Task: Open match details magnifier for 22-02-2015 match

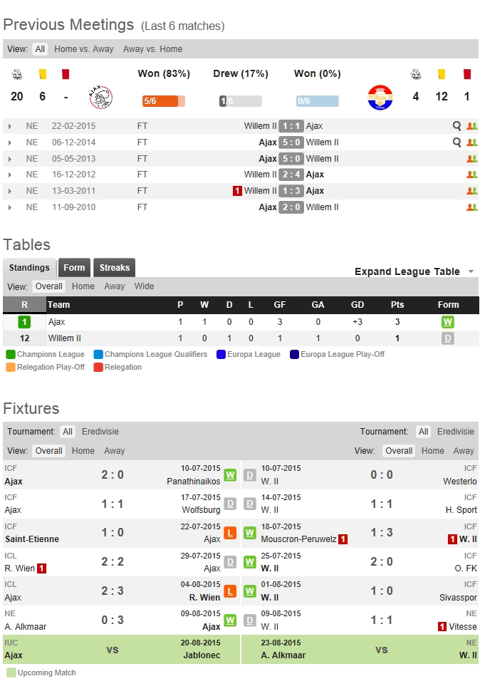Action: 457,126
